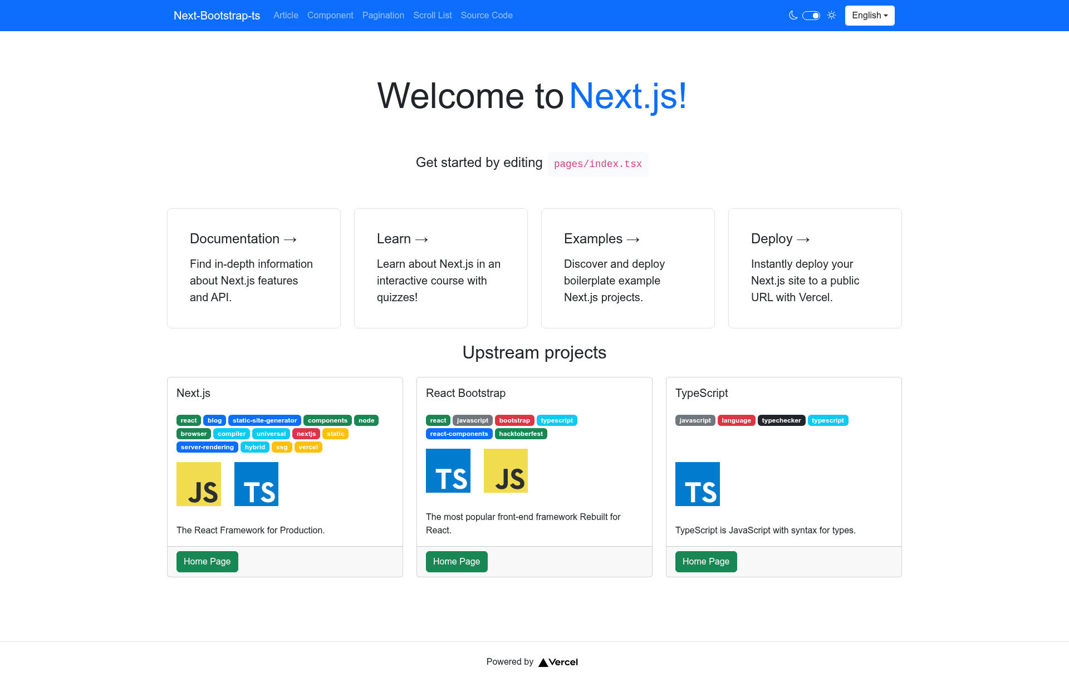Screen dimensions: 1069x682
Task: Click Home Page button under Next.js
Action: pyautogui.click(x=207, y=562)
